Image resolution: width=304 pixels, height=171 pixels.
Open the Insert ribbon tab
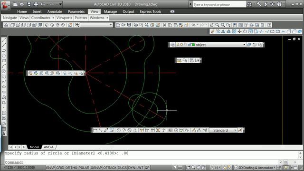[37, 11]
